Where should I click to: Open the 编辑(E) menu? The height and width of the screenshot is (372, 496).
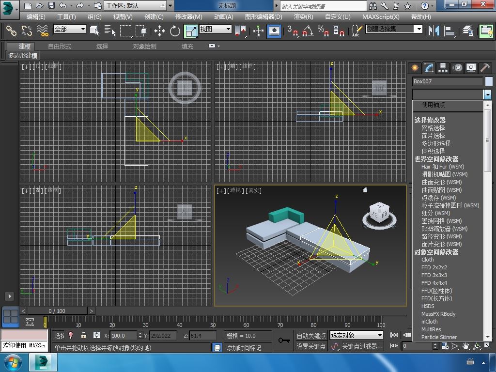[x=36, y=17]
